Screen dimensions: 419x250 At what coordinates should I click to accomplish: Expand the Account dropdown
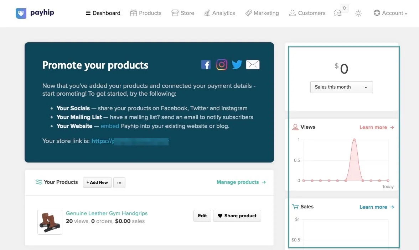click(390, 13)
